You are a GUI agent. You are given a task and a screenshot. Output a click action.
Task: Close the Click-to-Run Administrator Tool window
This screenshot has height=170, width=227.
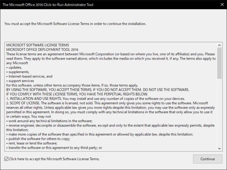[222, 5]
